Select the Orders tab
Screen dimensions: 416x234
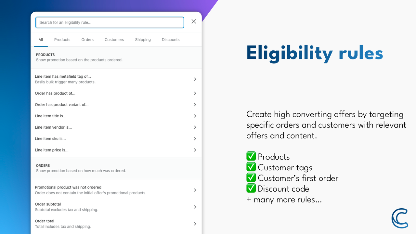coord(87,39)
